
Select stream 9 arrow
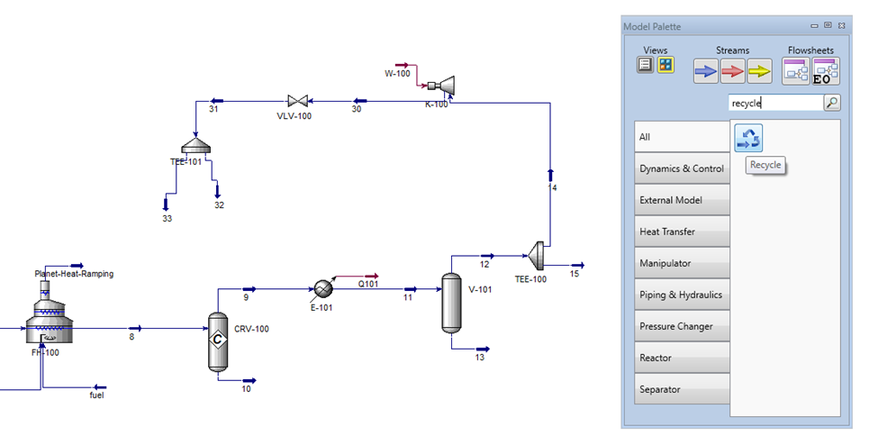point(249,289)
